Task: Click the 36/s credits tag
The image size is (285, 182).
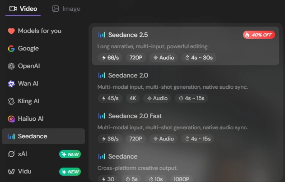Action: point(110,139)
